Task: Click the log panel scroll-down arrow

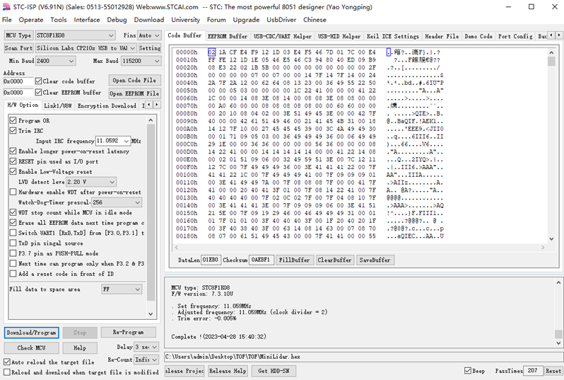Action: coord(558,342)
